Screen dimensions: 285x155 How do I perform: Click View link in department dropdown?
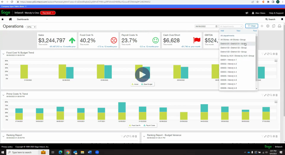(x=238, y=31)
